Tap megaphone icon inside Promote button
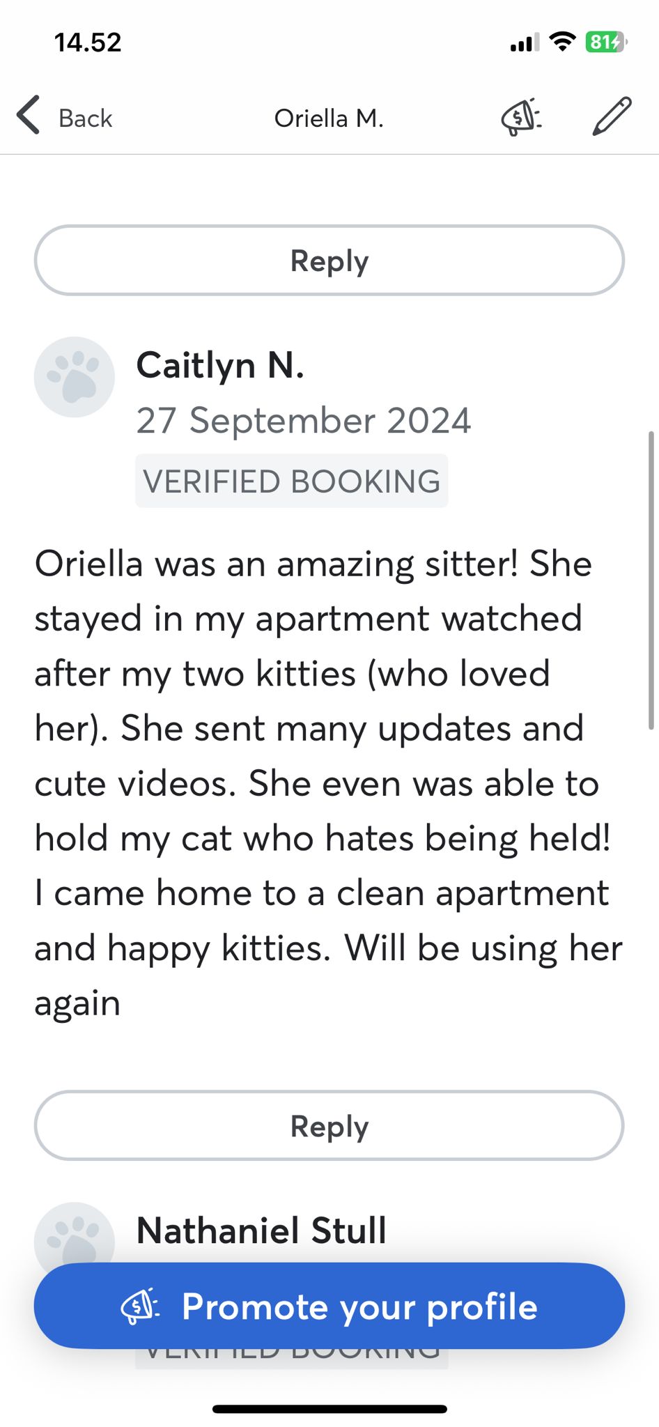Screen dimensions: 659x1427 (140, 1306)
